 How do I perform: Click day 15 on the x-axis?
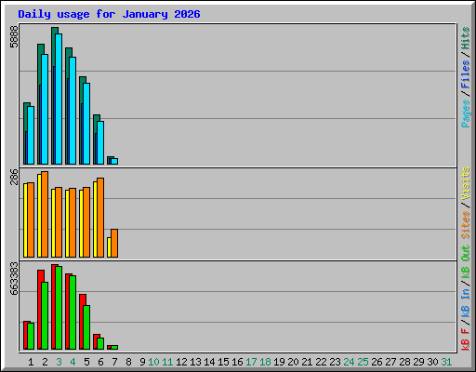point(223,362)
